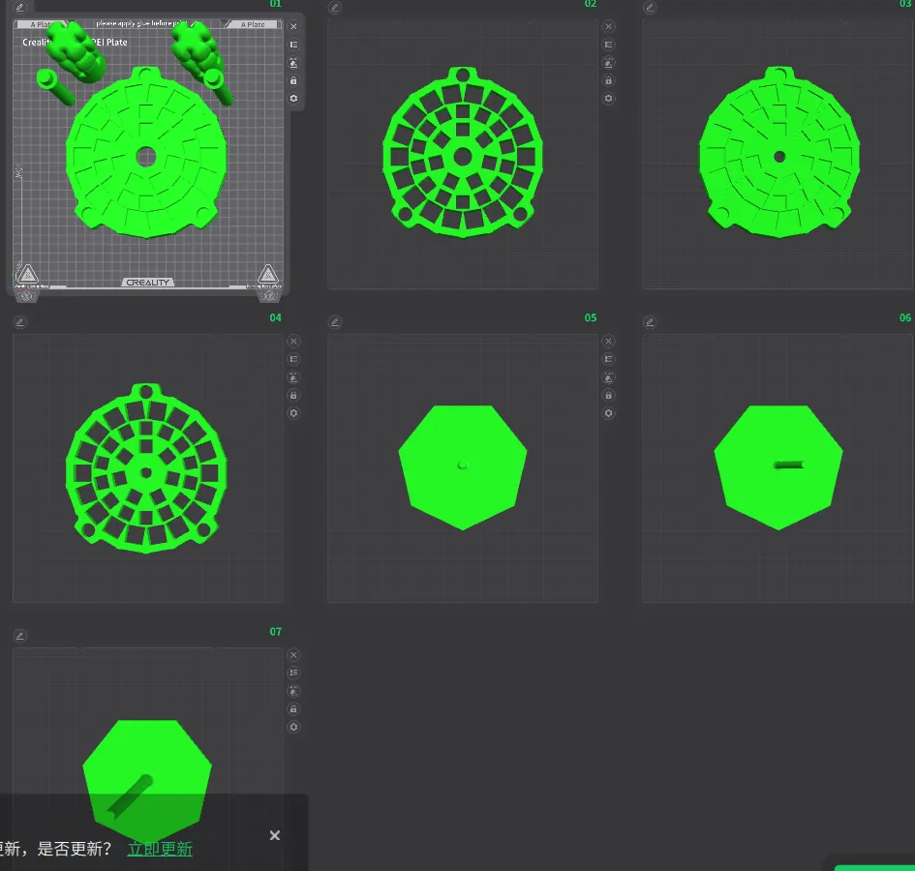Image resolution: width=915 pixels, height=871 pixels.
Task: Select the solid round disc on plate 01
Action: tap(146, 153)
